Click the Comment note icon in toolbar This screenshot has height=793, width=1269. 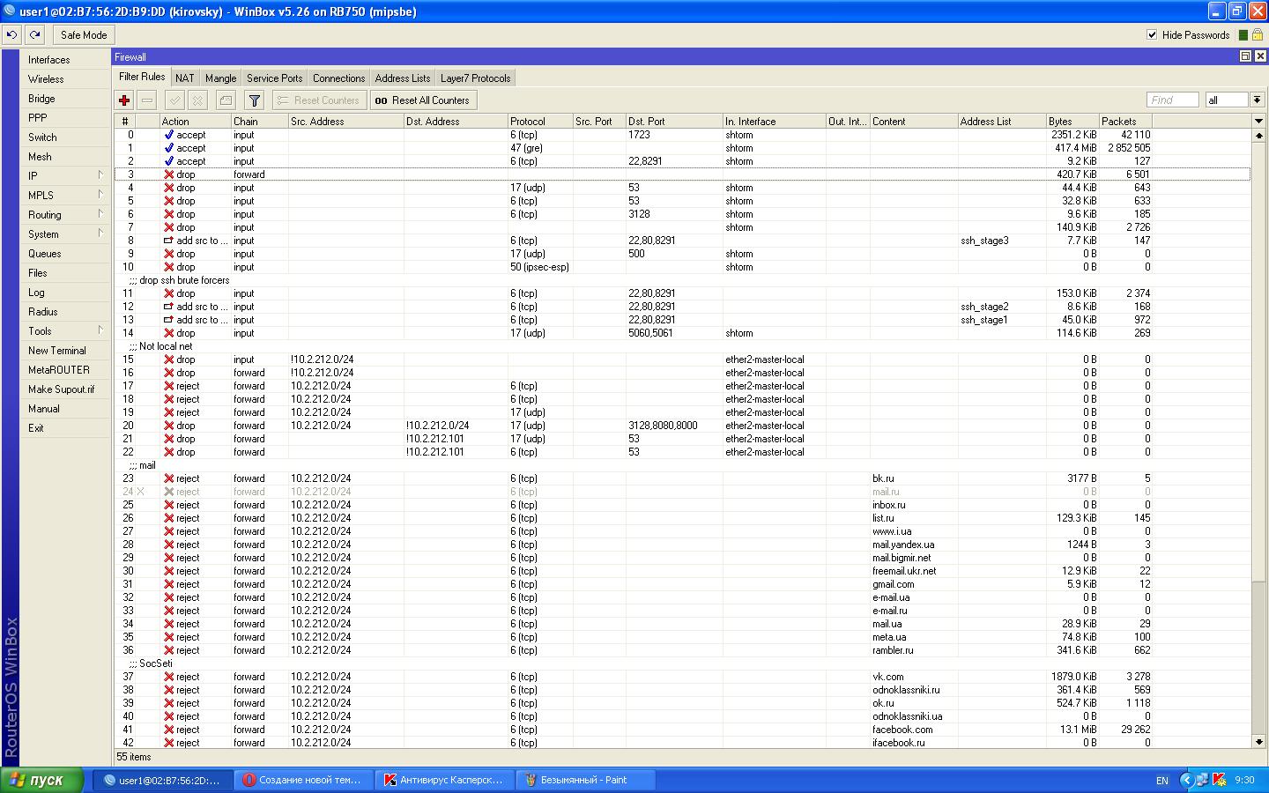click(x=226, y=100)
